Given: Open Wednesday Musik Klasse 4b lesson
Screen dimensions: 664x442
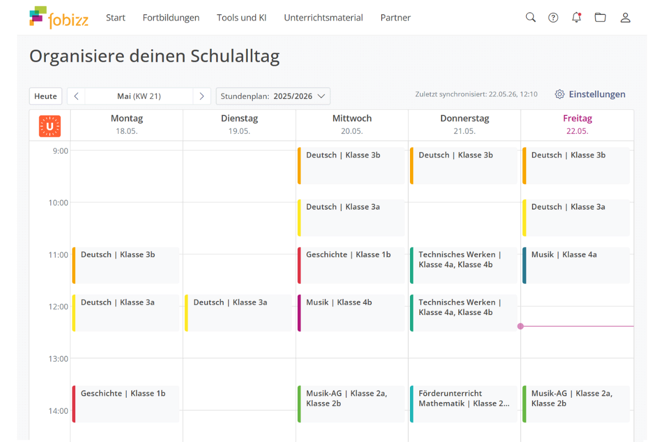Looking at the screenshot, I should click(351, 313).
